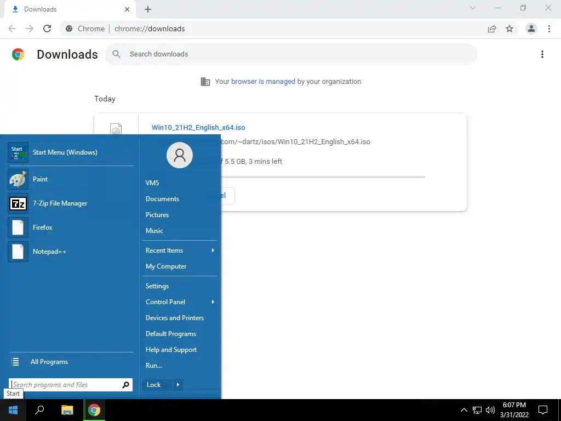
Task: Open the Chrome profile avatar
Action: tap(531, 29)
